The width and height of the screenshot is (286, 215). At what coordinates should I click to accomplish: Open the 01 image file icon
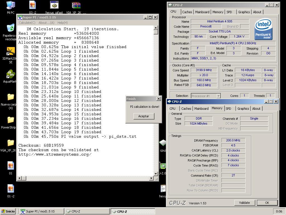(x=11, y=166)
